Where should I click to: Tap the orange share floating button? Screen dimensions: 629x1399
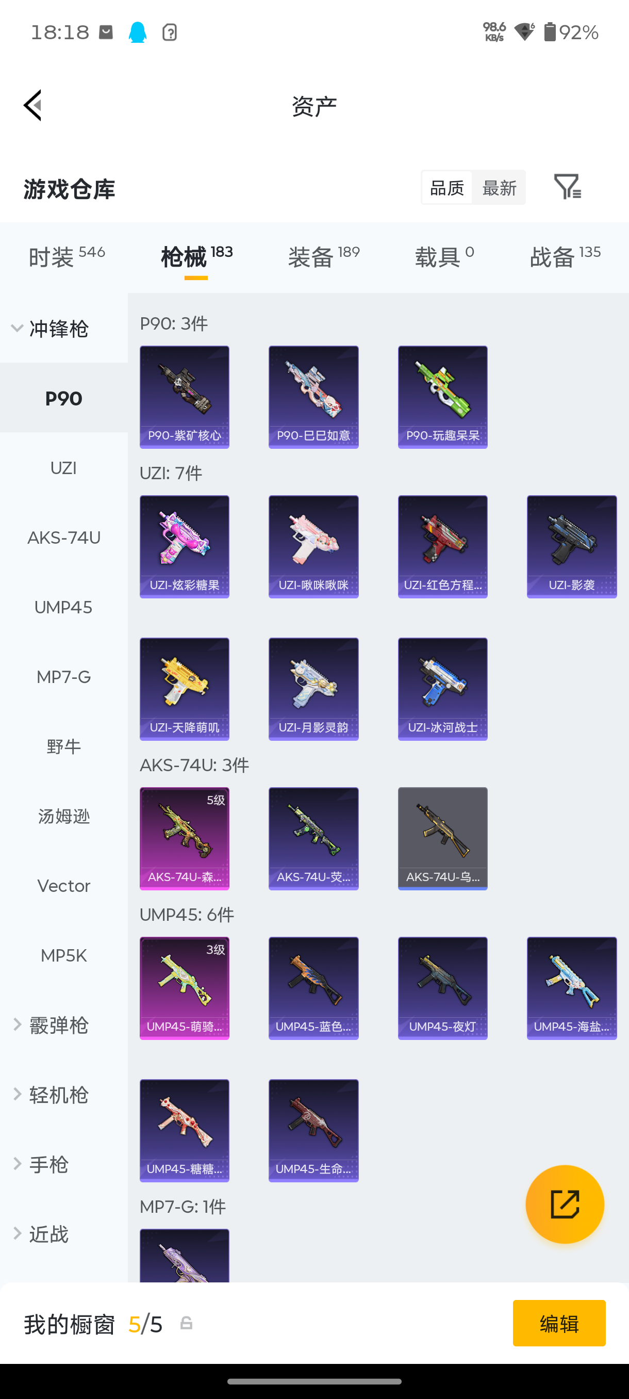pos(565,1204)
